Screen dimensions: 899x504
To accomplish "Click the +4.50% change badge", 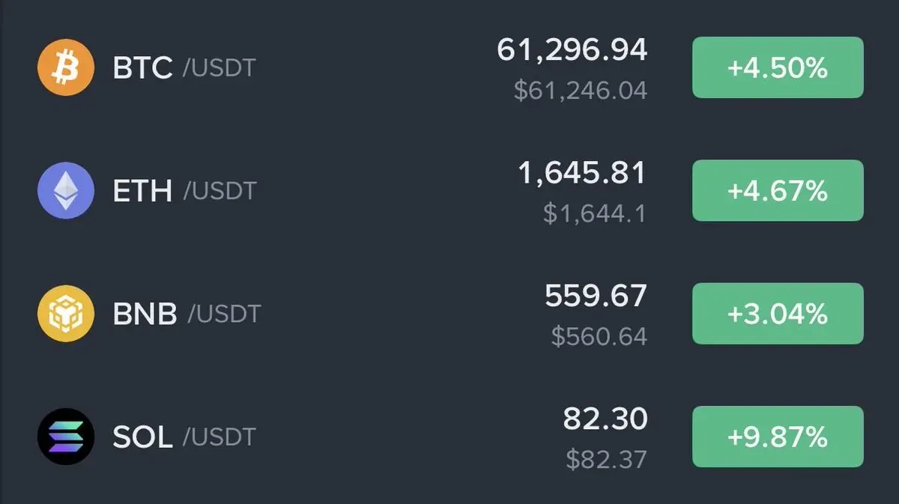I will pos(778,67).
